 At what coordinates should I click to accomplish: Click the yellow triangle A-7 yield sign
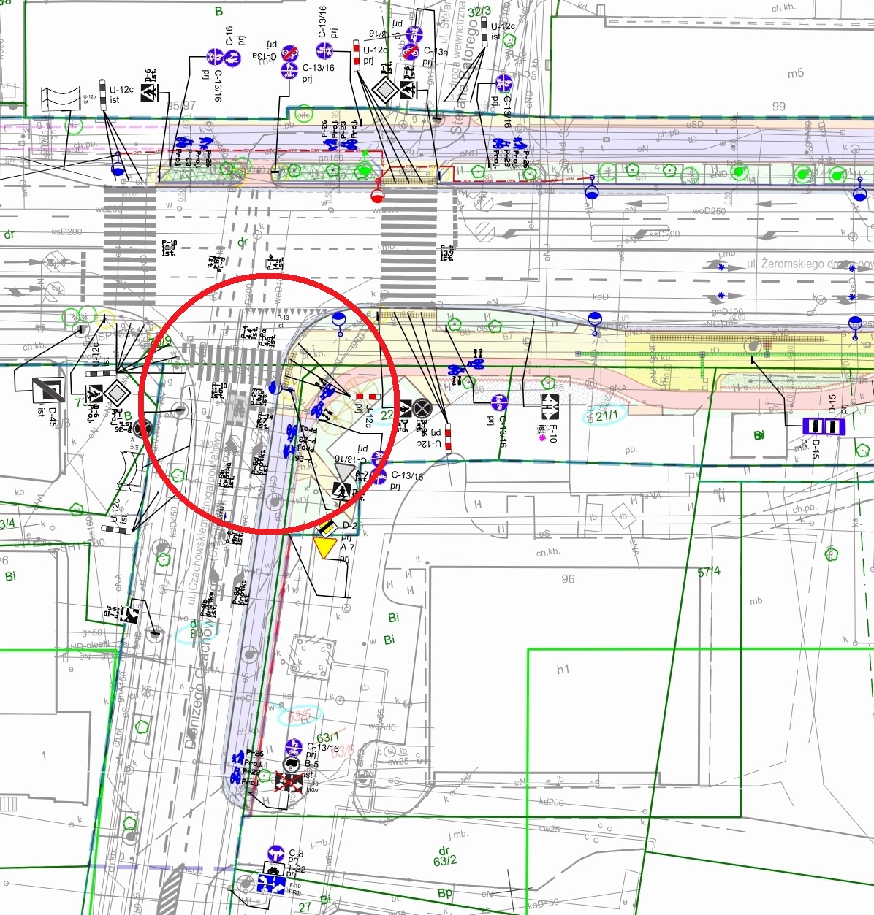click(324, 548)
